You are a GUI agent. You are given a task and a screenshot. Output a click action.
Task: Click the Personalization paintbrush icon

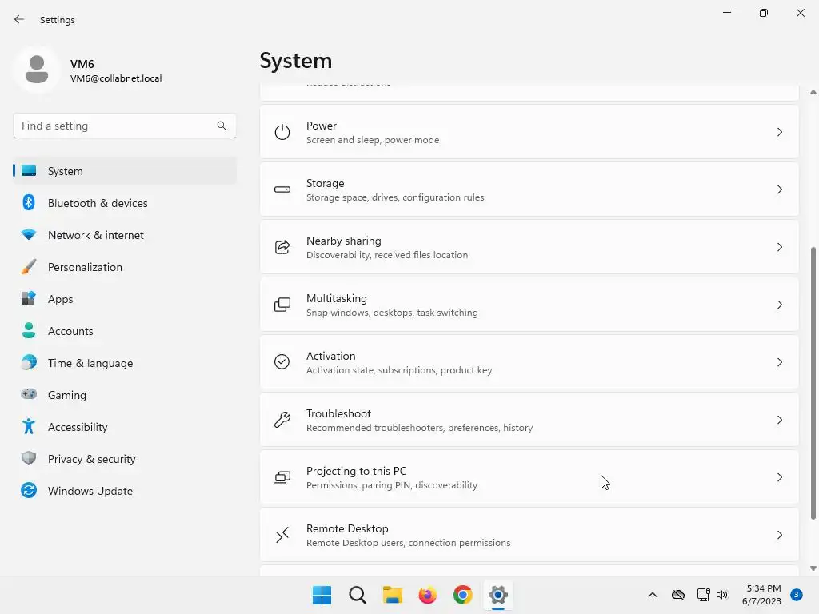(29, 267)
